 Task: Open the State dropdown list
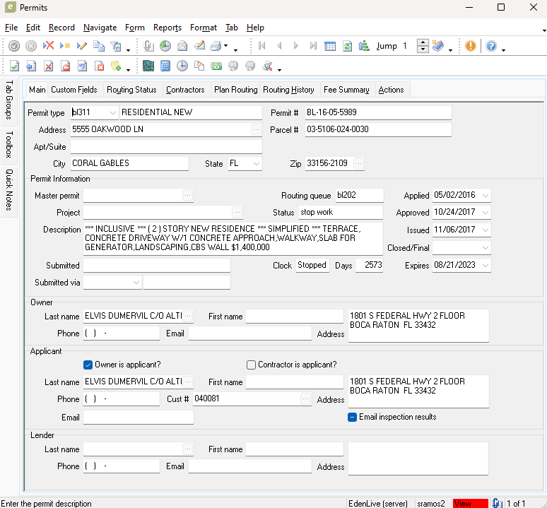click(256, 163)
